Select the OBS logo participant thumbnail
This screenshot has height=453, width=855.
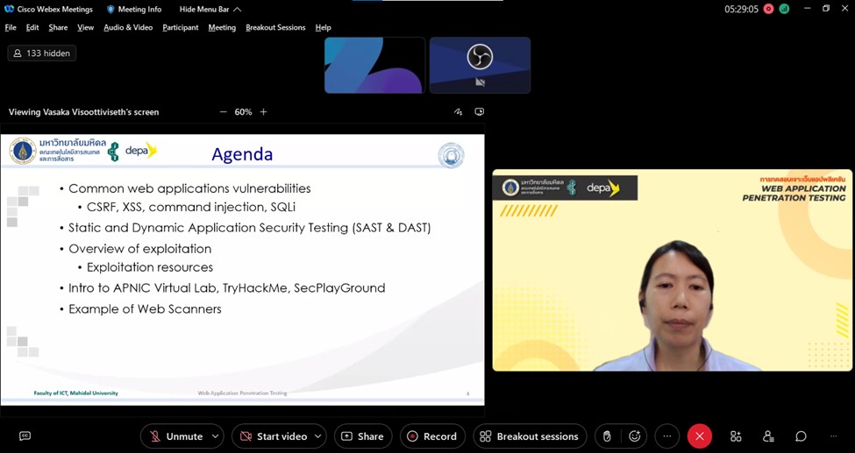(x=480, y=65)
